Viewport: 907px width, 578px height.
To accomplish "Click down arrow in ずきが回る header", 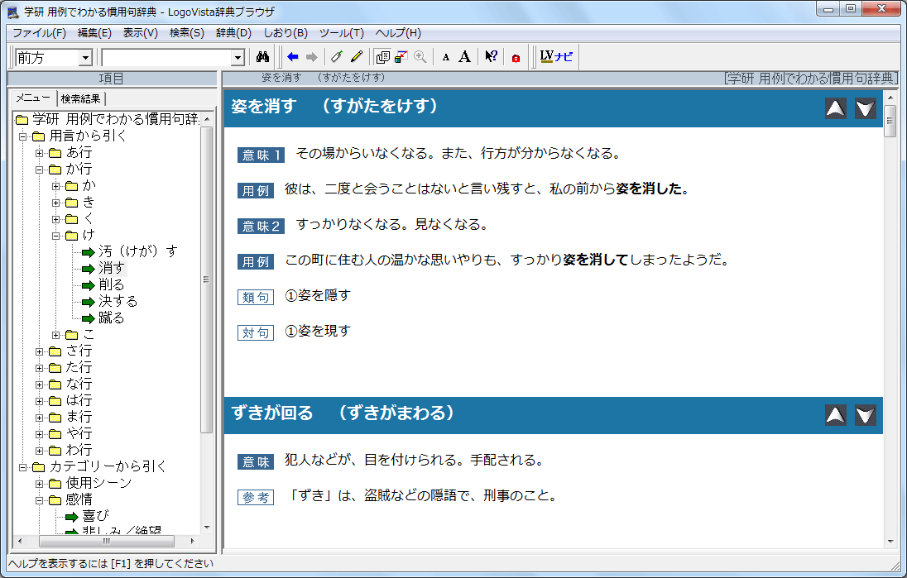I will point(866,415).
